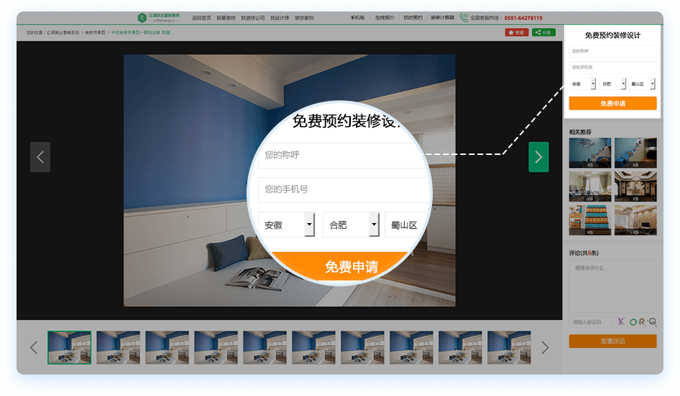Click the hotline phone icon
This screenshot has width=680, height=396.
[464, 18]
